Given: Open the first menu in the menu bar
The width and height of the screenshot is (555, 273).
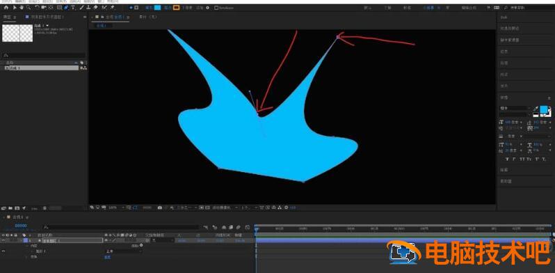Looking at the screenshot, I should pos(6,1).
